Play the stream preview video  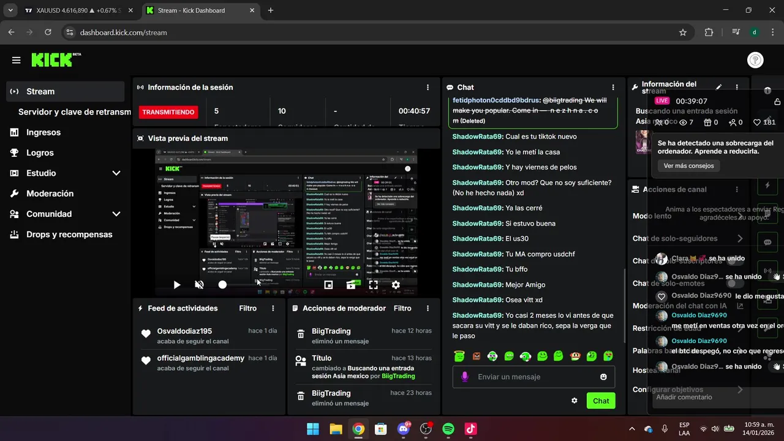177,285
